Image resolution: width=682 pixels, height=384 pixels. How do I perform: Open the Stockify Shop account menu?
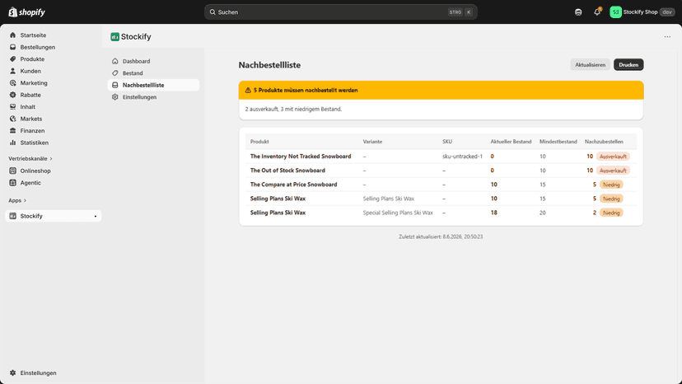tap(642, 12)
